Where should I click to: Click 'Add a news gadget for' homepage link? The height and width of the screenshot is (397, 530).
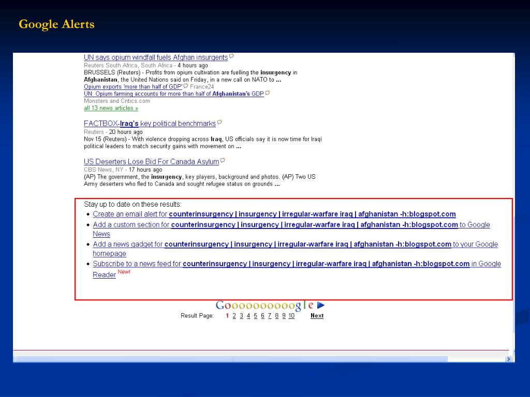296,249
